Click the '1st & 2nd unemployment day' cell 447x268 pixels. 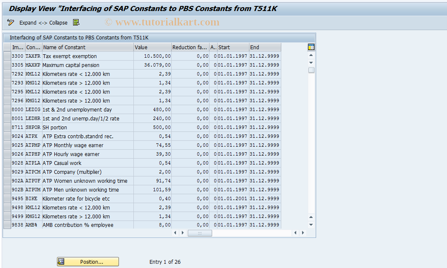coord(88,109)
